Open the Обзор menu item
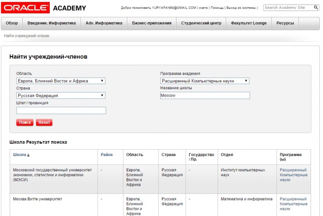 pos(12,23)
